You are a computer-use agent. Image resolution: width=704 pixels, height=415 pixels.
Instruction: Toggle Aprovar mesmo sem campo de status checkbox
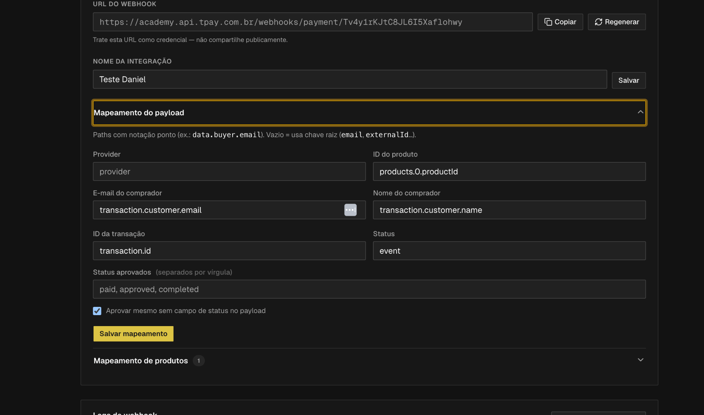coord(97,311)
